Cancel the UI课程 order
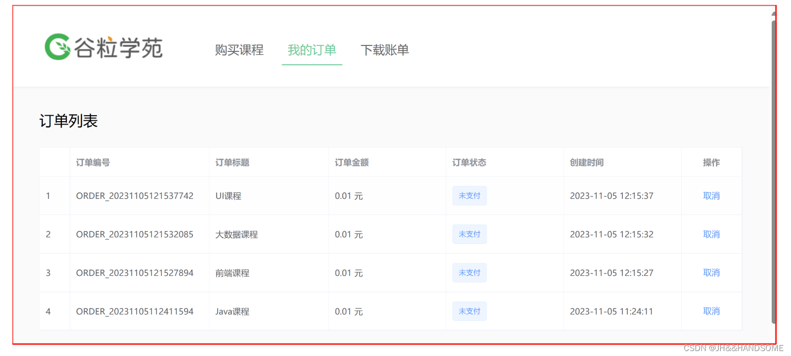Screen dimensions: 791x356 pos(711,196)
